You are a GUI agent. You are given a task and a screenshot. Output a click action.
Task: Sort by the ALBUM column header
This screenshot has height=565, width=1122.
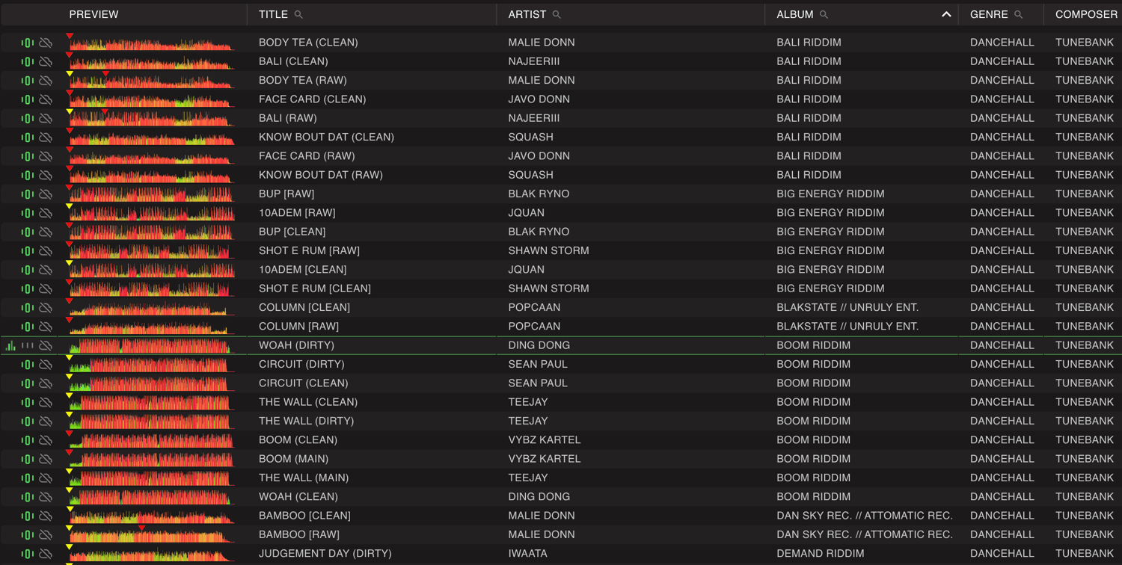tap(795, 15)
